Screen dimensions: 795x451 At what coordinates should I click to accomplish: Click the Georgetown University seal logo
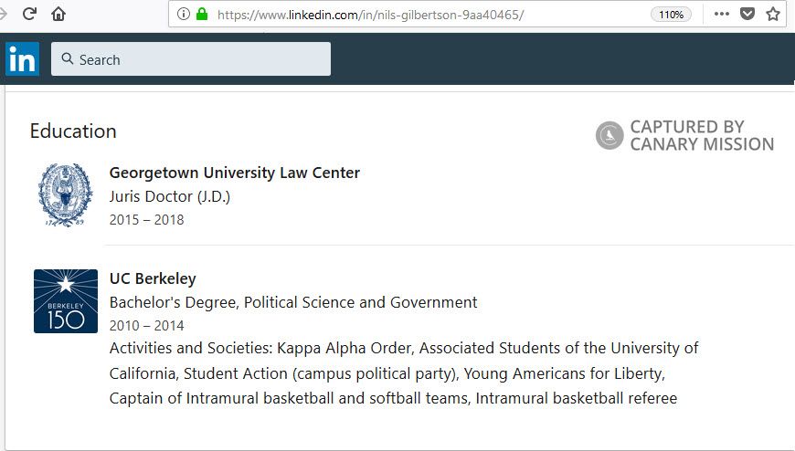pyautogui.click(x=66, y=195)
